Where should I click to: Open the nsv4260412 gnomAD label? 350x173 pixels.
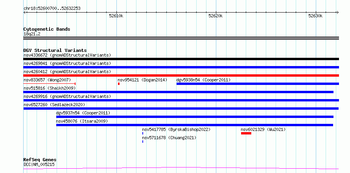[x=67, y=72]
